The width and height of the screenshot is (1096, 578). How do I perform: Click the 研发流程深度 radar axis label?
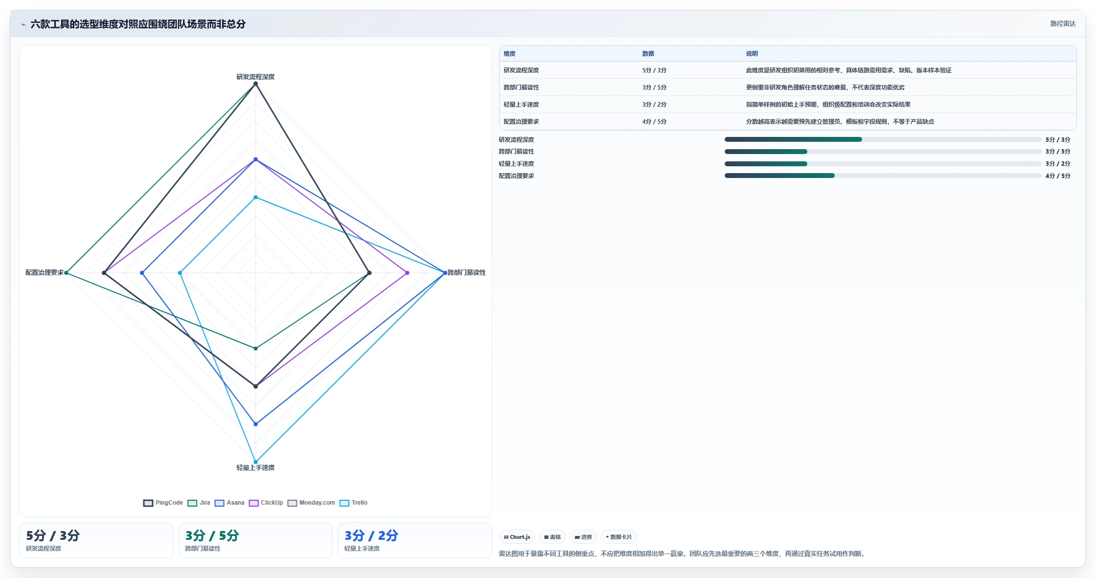click(x=255, y=77)
